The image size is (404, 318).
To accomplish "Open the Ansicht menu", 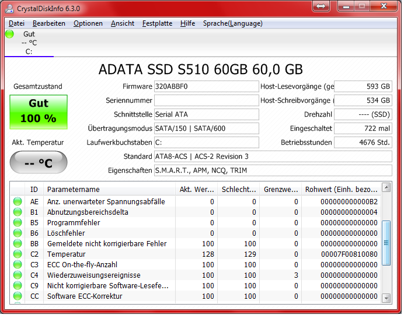I will [123, 23].
